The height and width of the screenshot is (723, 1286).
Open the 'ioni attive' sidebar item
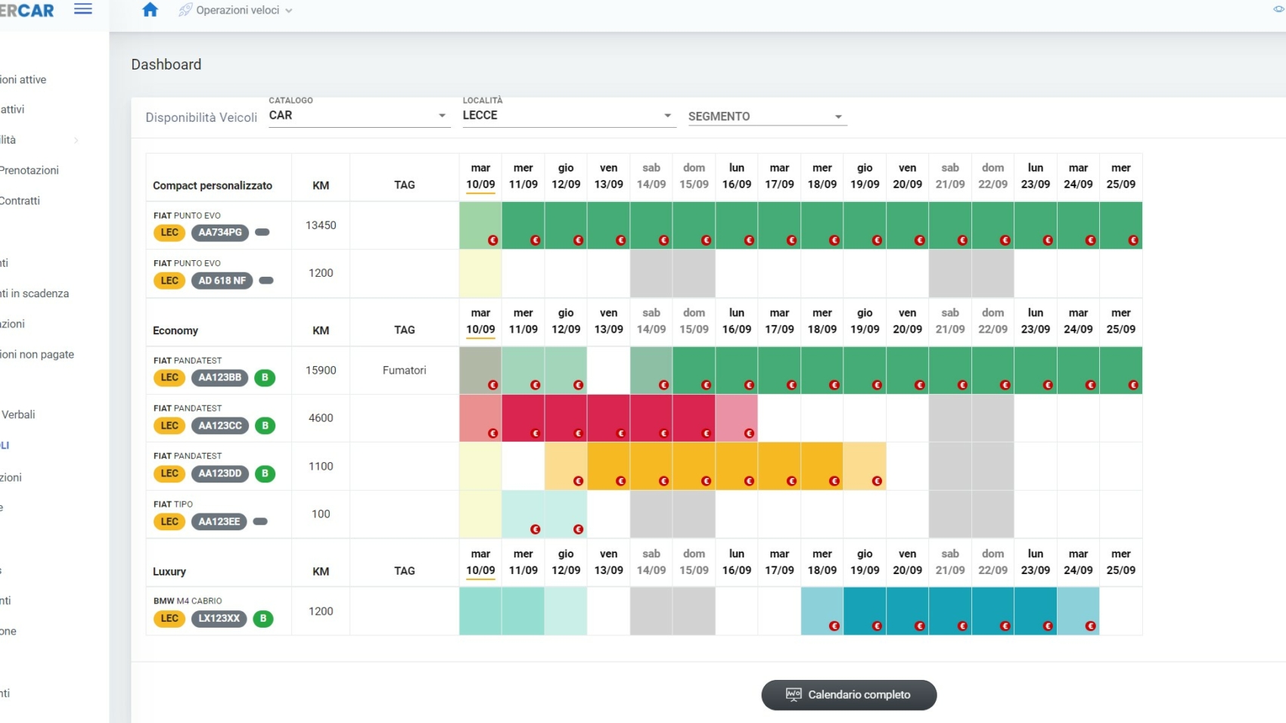[x=23, y=79]
